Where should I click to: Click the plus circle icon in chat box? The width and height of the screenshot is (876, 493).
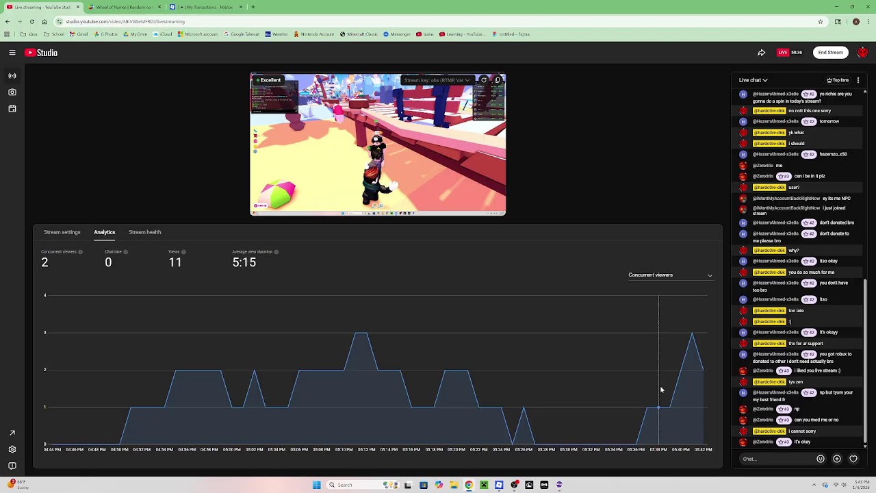click(837, 459)
